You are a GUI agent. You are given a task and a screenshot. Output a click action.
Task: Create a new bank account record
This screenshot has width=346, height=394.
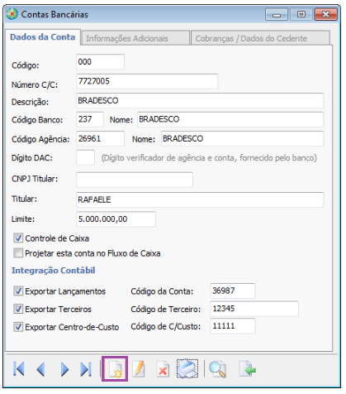click(115, 369)
